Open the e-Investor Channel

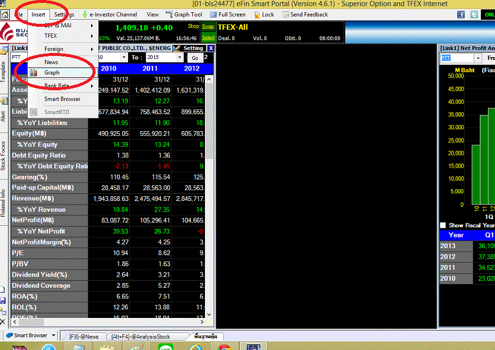(109, 15)
